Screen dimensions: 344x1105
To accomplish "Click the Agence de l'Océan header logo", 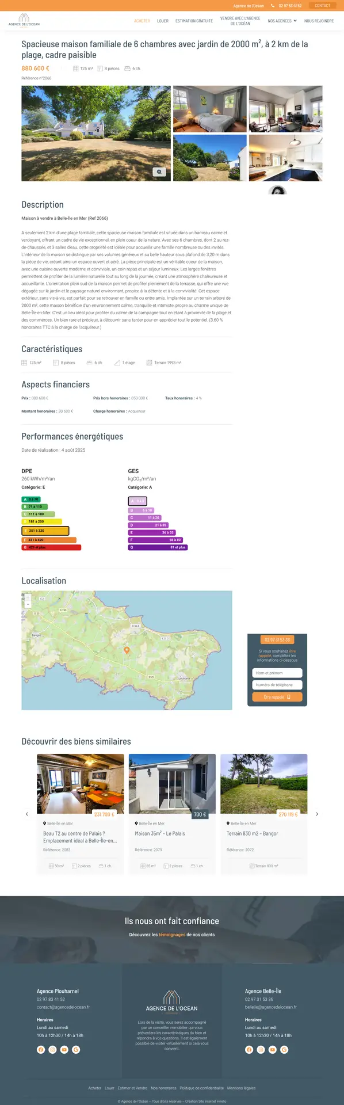I will point(24,20).
